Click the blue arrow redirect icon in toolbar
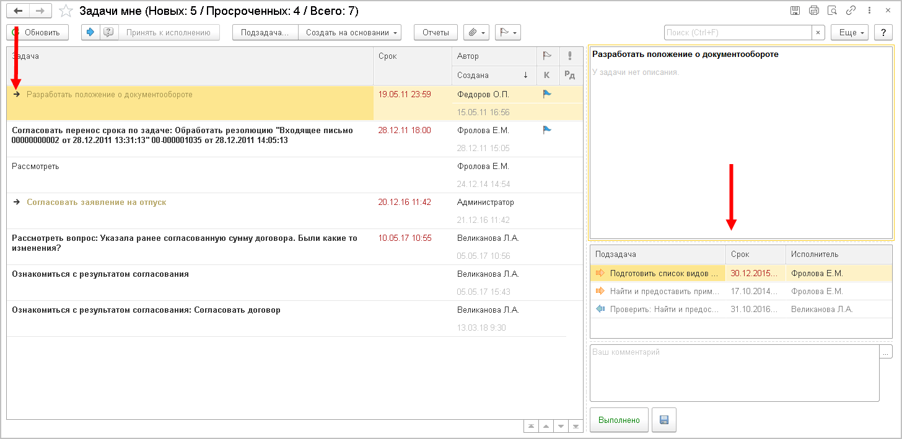 click(90, 32)
